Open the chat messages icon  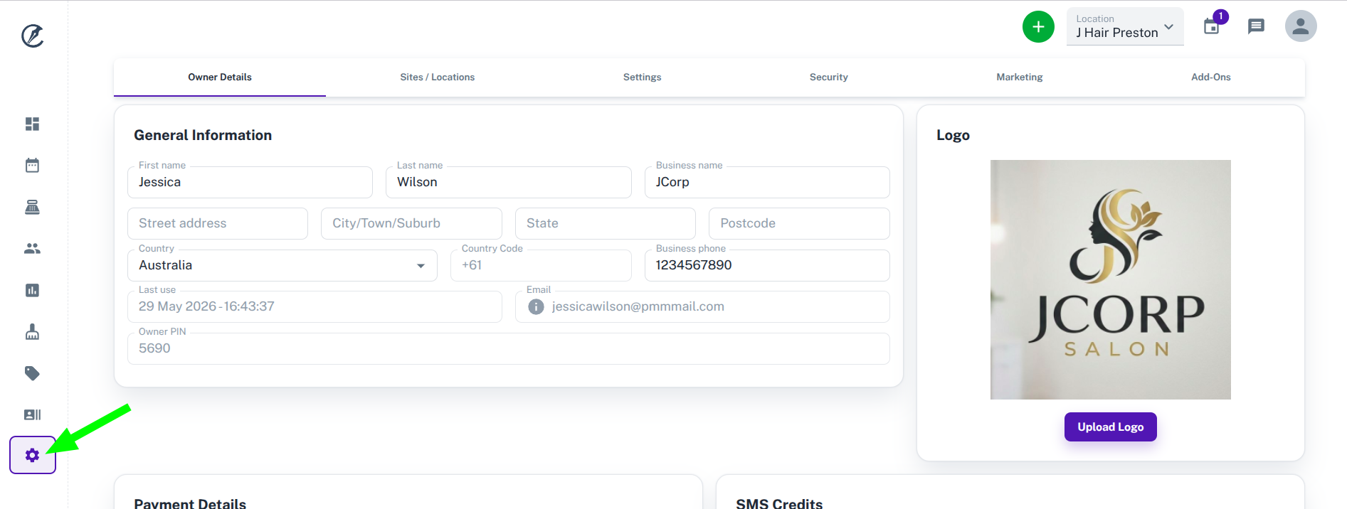pos(1256,26)
